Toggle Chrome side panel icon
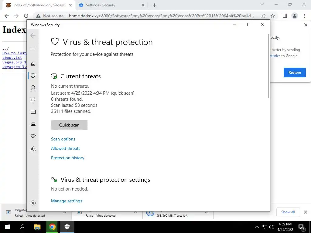 click(x=285, y=16)
